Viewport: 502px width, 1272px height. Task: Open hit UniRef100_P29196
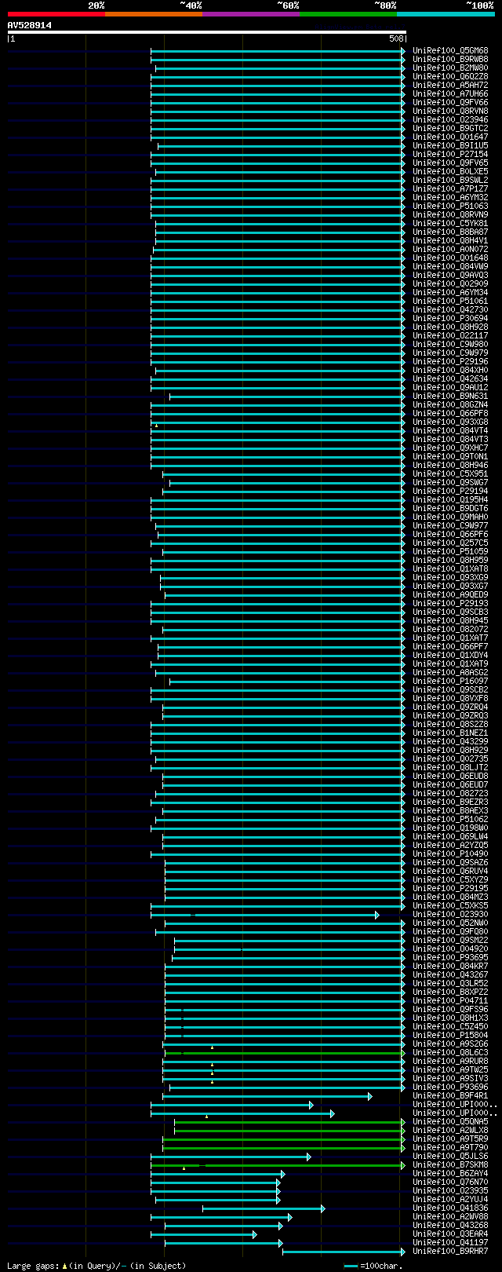pyautogui.click(x=450, y=362)
